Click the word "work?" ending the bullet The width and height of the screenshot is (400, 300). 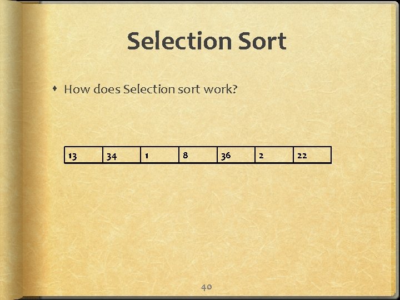[221, 89]
